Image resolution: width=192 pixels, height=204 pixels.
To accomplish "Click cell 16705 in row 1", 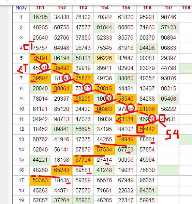I will tap(40, 17).
